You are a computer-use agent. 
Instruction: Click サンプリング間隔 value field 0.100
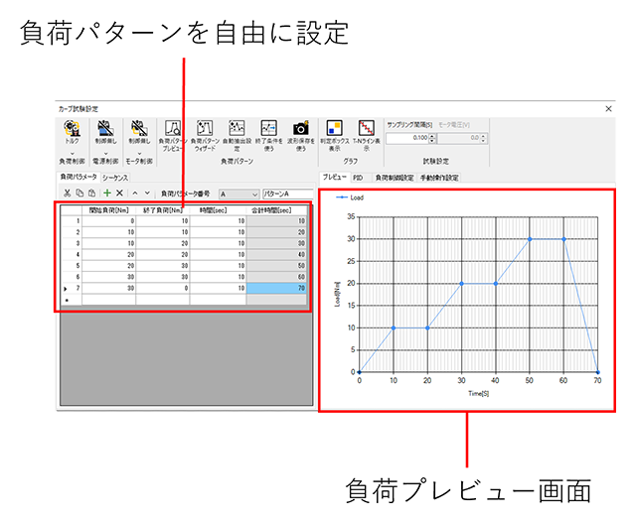point(407,138)
